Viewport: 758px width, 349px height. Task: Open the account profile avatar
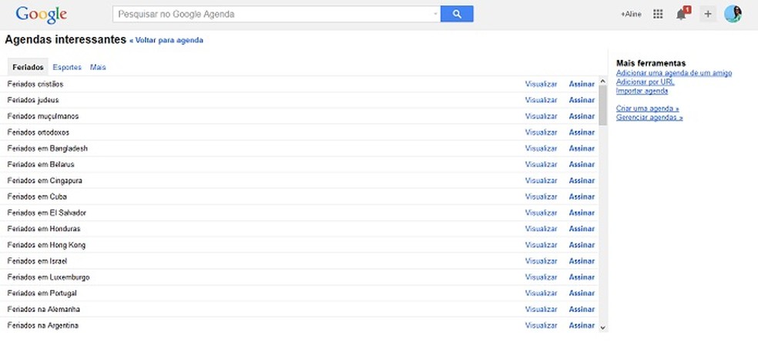pyautogui.click(x=733, y=14)
